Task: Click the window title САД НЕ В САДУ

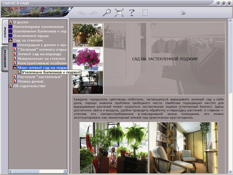Action: [x=16, y=3]
